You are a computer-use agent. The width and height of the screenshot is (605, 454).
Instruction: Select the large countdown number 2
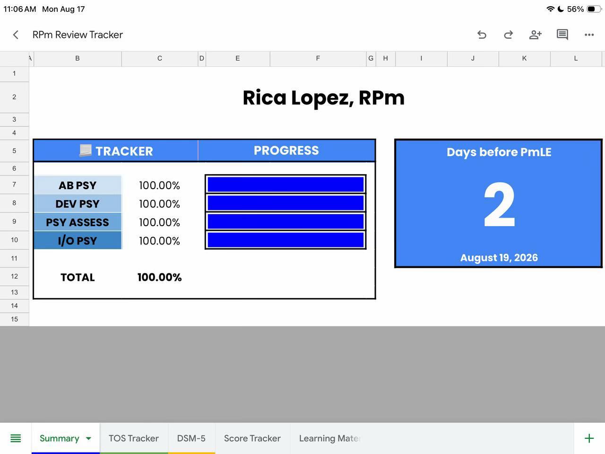click(499, 205)
